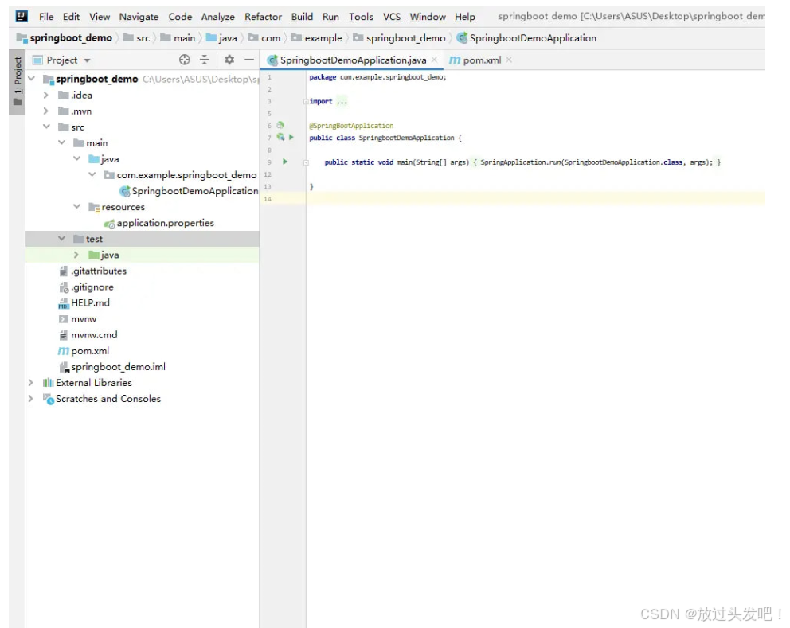Click the IntelliJ IDEA logo top-left
This screenshot has width=790, height=628.
pos(20,14)
